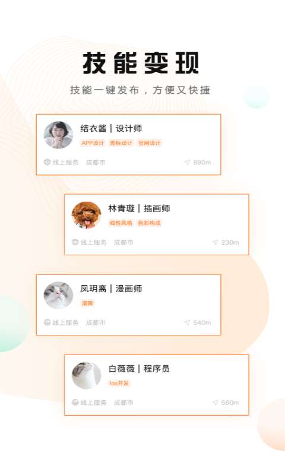Click the globe icon in 林青璇's card
Screen dimensions: 285x475
(x=75, y=242)
